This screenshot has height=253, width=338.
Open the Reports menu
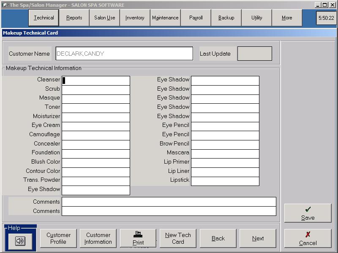point(74,18)
